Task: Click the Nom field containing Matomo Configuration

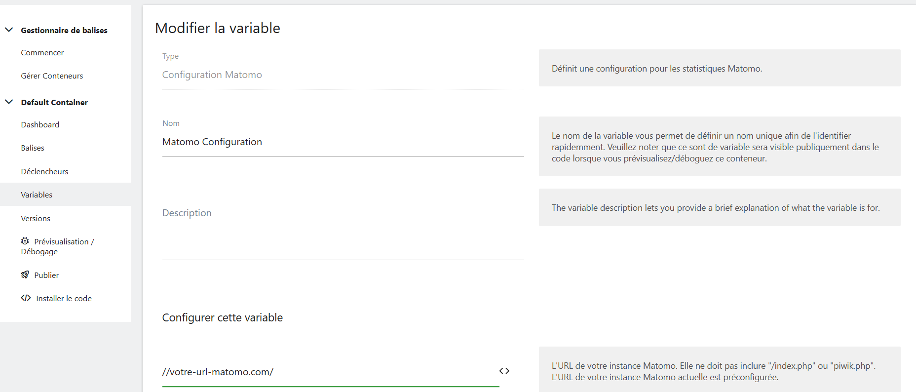Action: [343, 142]
